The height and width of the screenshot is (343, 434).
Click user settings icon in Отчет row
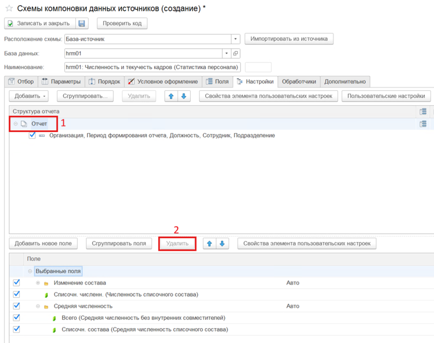pyautogui.click(x=423, y=124)
